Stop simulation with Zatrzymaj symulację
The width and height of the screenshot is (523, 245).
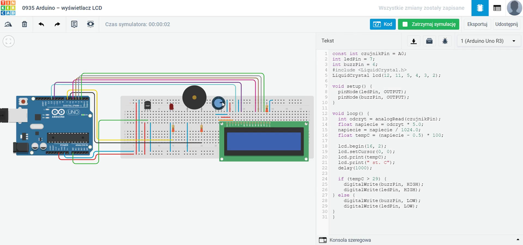(x=429, y=24)
